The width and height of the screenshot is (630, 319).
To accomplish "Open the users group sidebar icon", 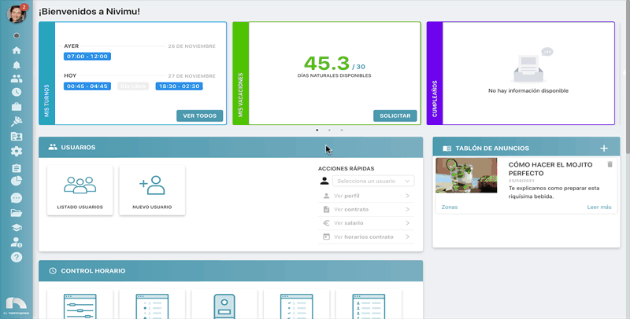I will point(17,79).
